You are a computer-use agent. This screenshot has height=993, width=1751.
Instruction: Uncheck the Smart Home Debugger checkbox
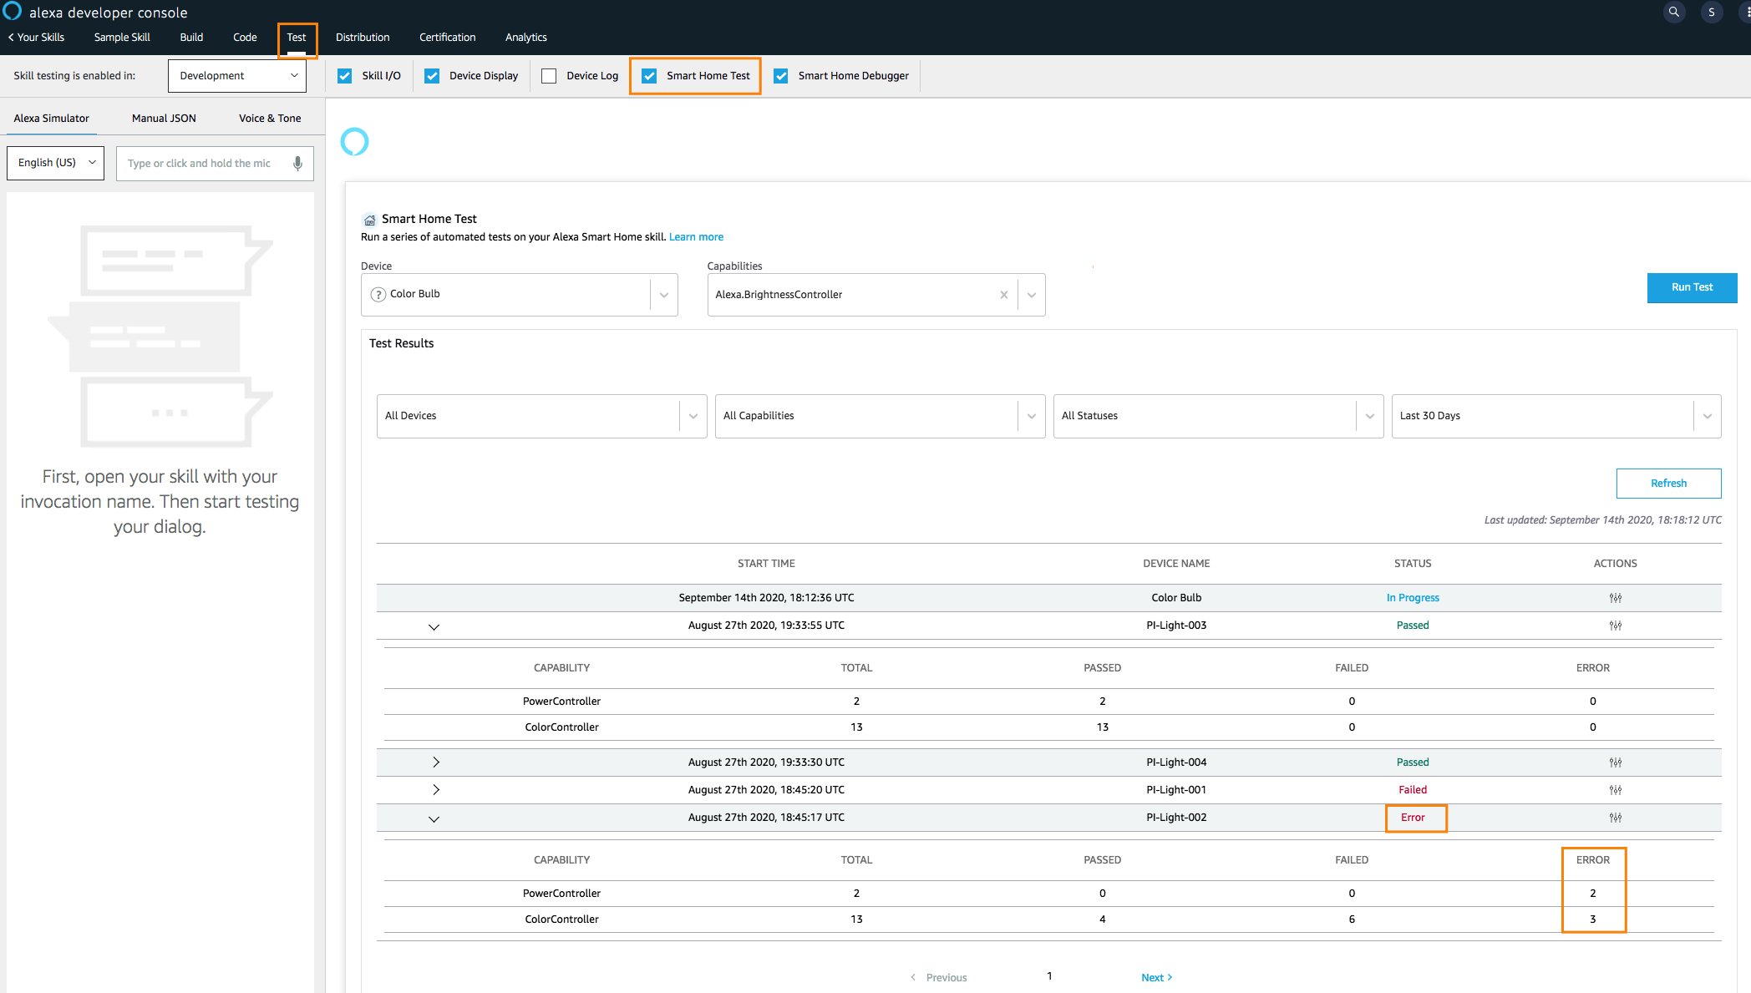pyautogui.click(x=781, y=76)
